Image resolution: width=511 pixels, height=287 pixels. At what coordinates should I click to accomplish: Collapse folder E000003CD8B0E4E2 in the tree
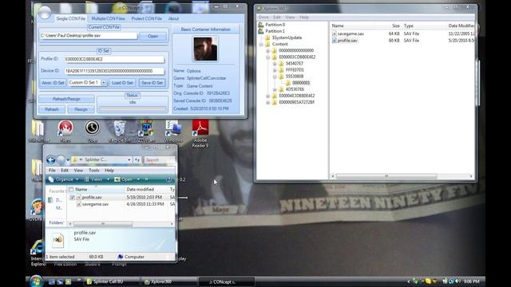[268, 57]
